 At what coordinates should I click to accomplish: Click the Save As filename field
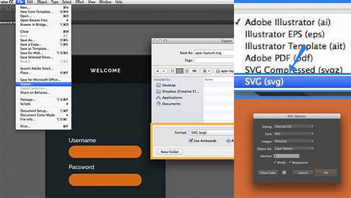[214, 53]
